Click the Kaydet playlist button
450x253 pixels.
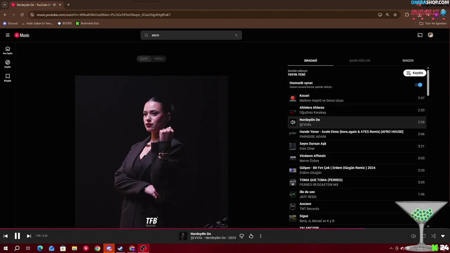pyautogui.click(x=415, y=73)
